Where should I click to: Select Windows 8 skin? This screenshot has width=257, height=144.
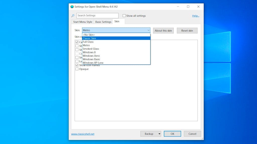click(x=116, y=52)
